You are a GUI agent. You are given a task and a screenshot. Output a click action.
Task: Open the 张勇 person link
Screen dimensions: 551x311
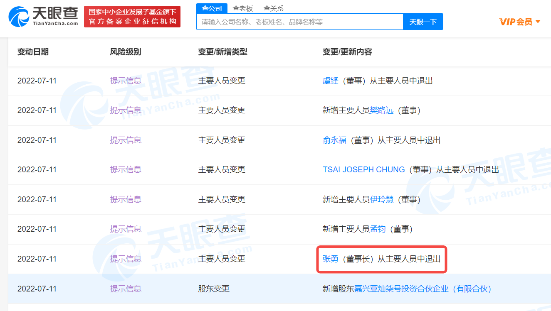coord(331,259)
